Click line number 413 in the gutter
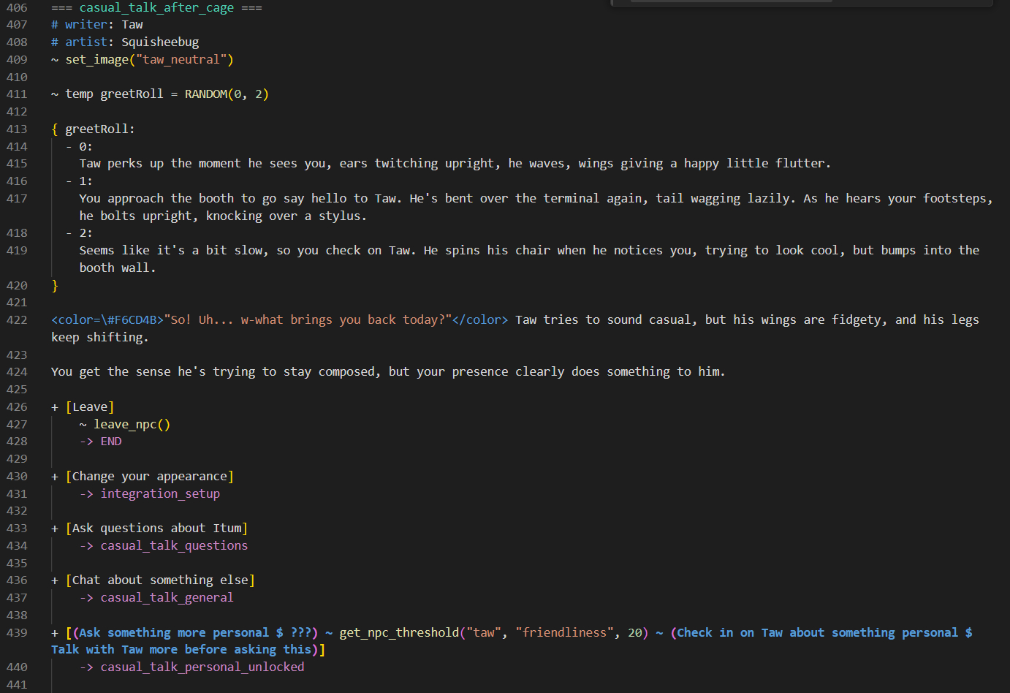1010x693 pixels. pos(17,129)
